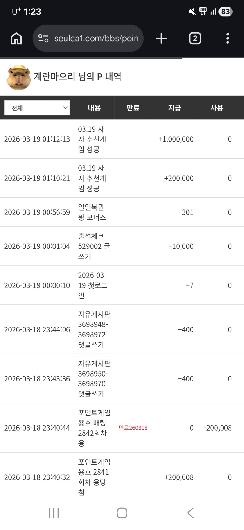244x530 pixels.
Task: Open site settings icon in address bar
Action: (43, 39)
